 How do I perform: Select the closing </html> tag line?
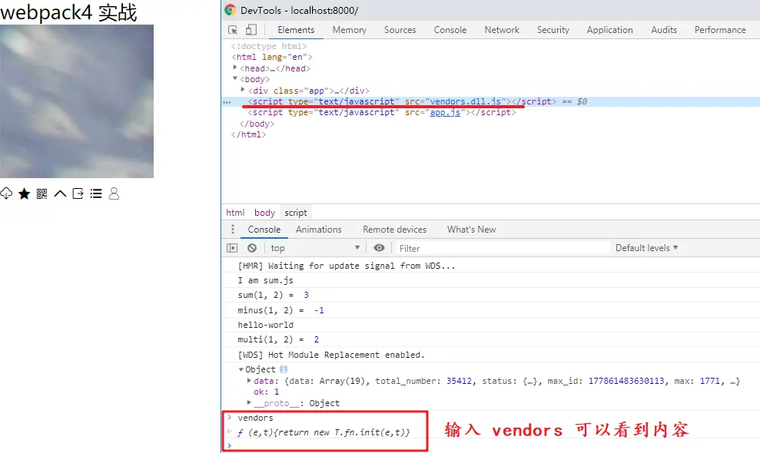(x=249, y=134)
